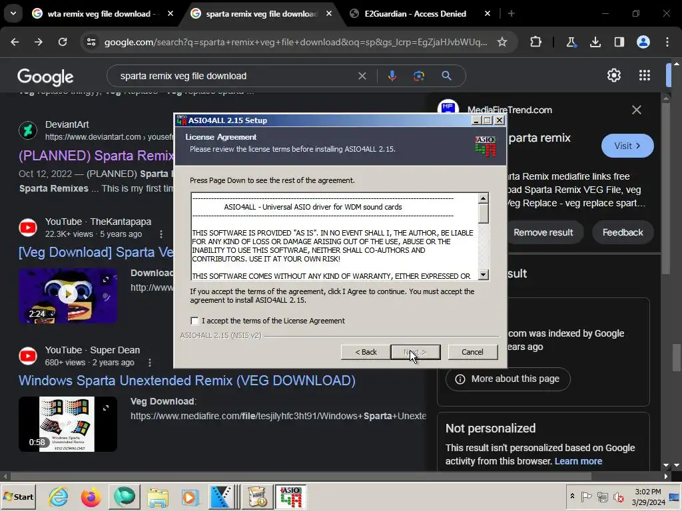Screen dimensions: 682x511
Task: Open options for TheKantapapa result
Action: (161, 234)
